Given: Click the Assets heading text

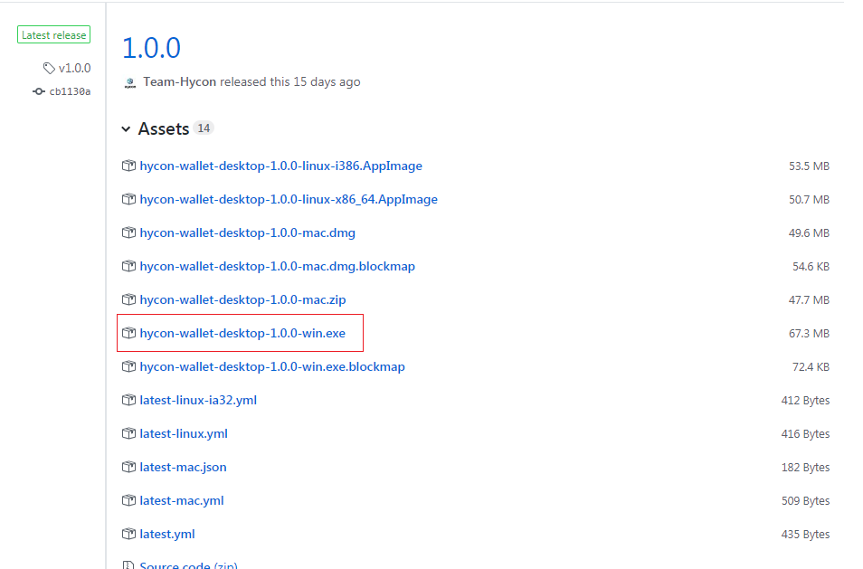Looking at the screenshot, I should click(164, 128).
